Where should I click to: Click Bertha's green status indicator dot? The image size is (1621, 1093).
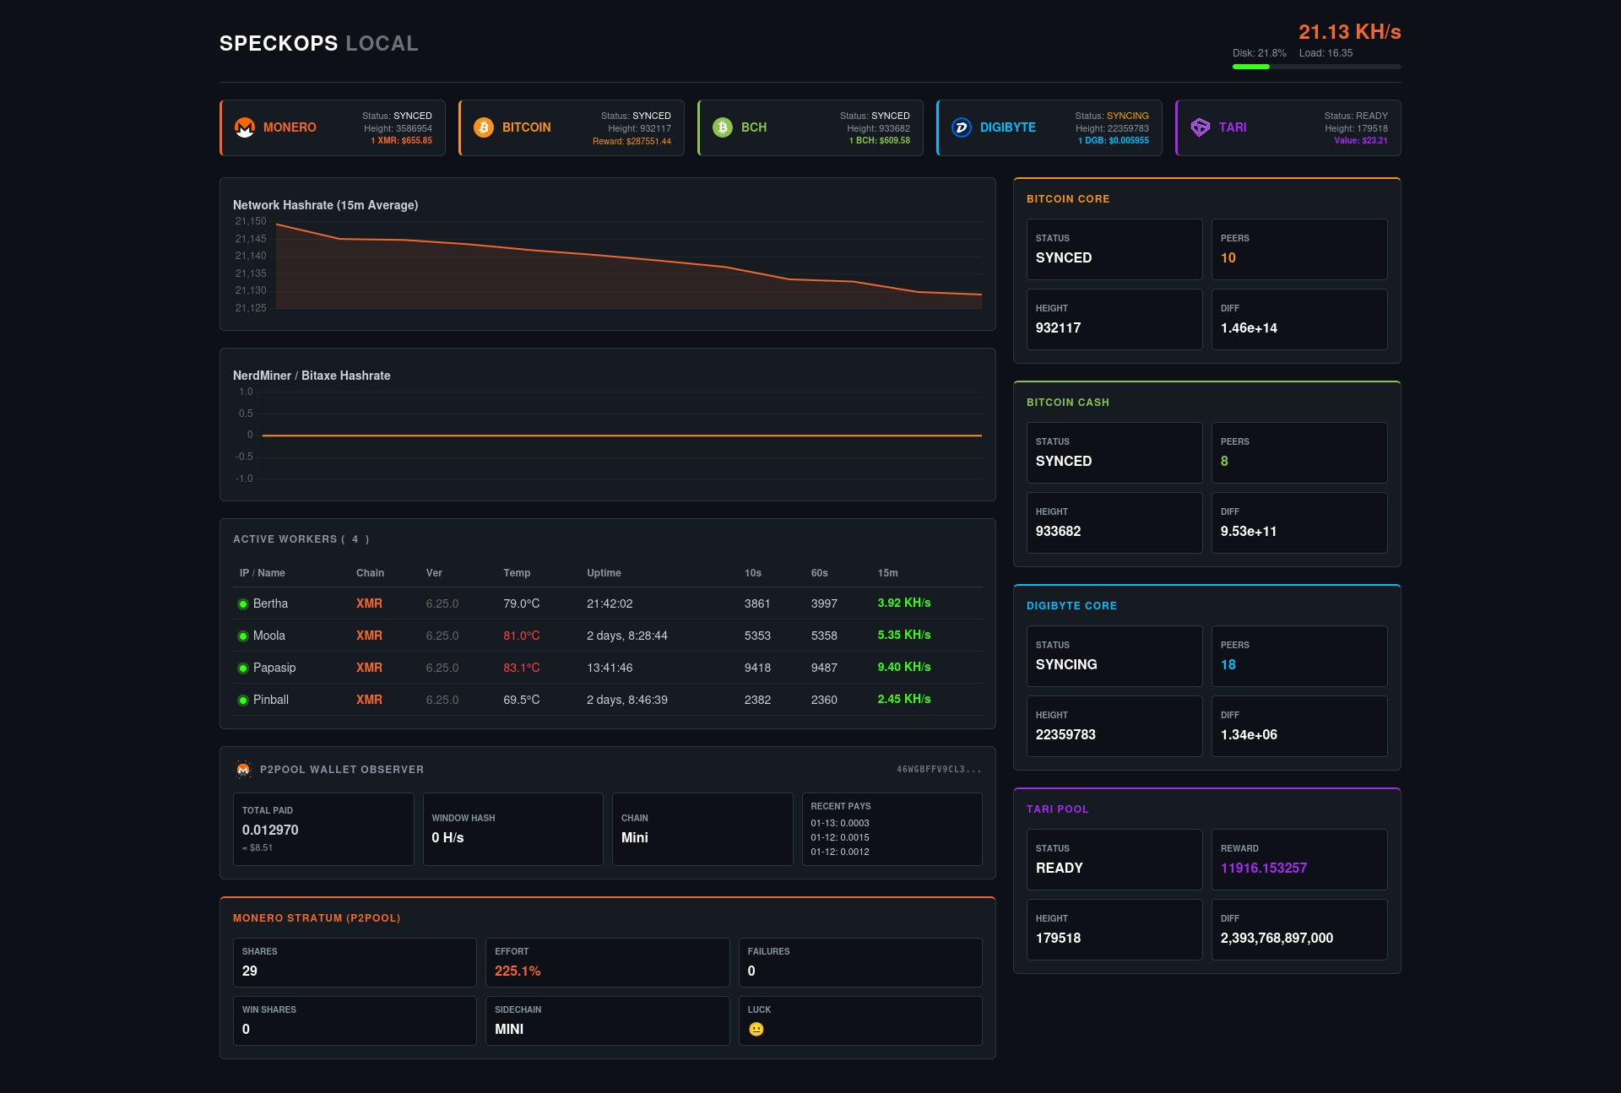[x=243, y=604]
